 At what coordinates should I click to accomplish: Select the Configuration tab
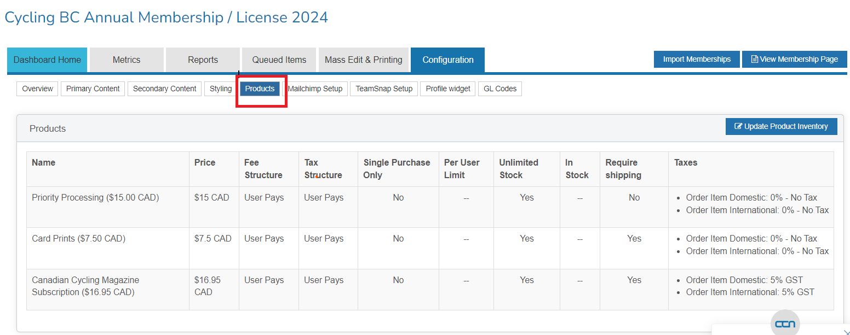pyautogui.click(x=447, y=60)
